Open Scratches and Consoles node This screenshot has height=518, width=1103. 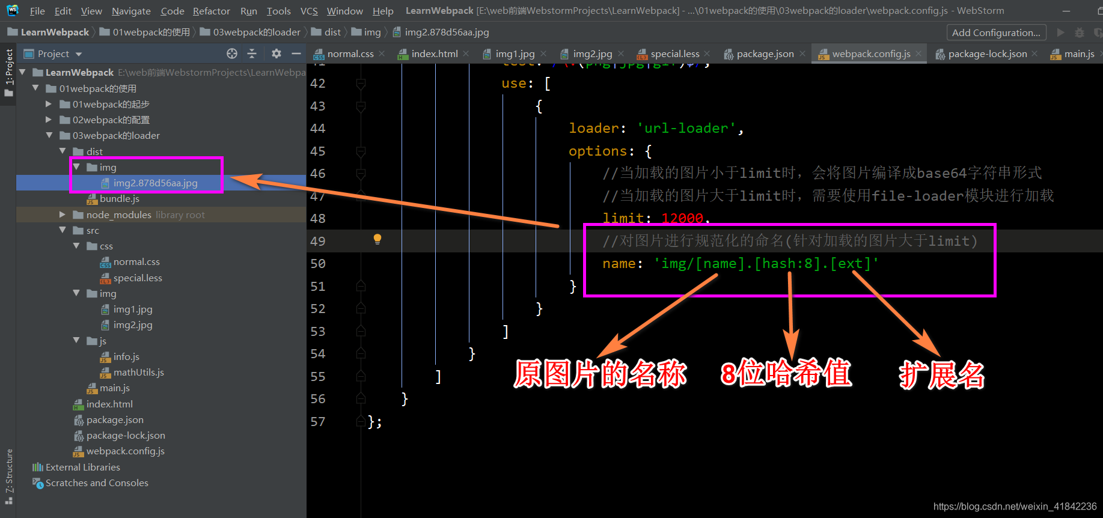[97, 483]
